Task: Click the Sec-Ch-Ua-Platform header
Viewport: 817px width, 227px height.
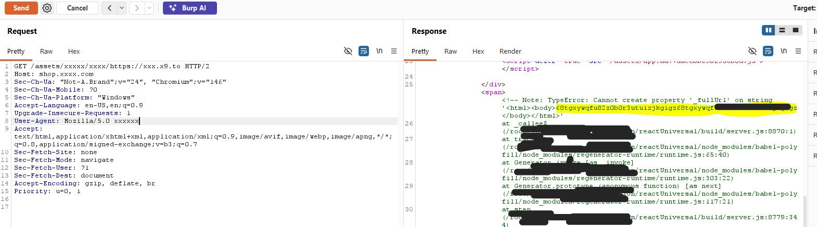Action: point(74,97)
